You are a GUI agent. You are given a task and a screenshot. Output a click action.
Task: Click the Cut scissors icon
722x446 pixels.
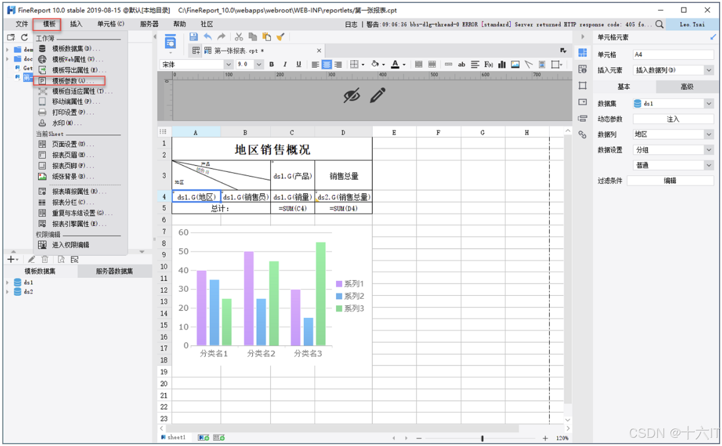(x=238, y=37)
